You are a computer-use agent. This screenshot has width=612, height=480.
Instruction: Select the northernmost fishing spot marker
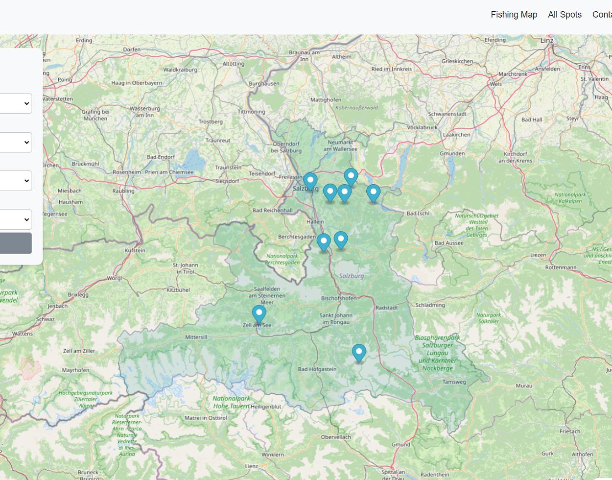click(351, 176)
